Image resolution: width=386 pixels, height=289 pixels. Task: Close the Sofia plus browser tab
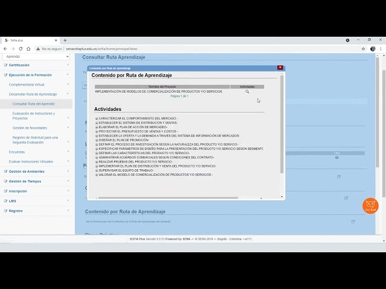tap(56, 40)
